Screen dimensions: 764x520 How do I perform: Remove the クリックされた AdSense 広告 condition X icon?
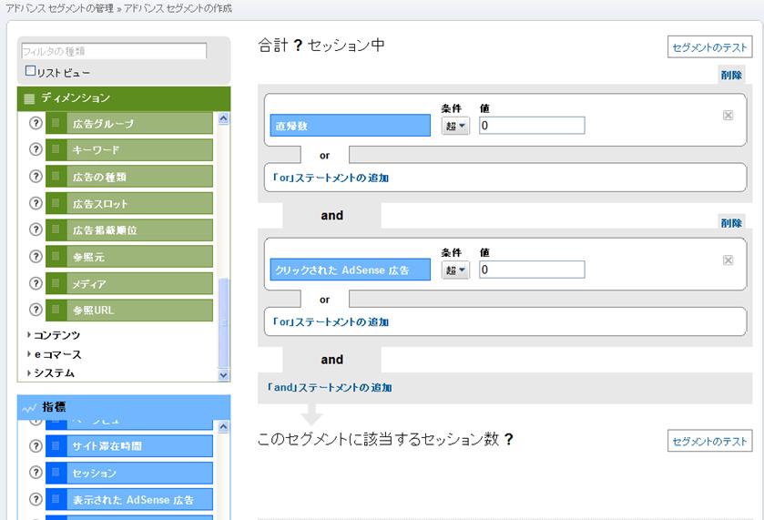click(728, 260)
